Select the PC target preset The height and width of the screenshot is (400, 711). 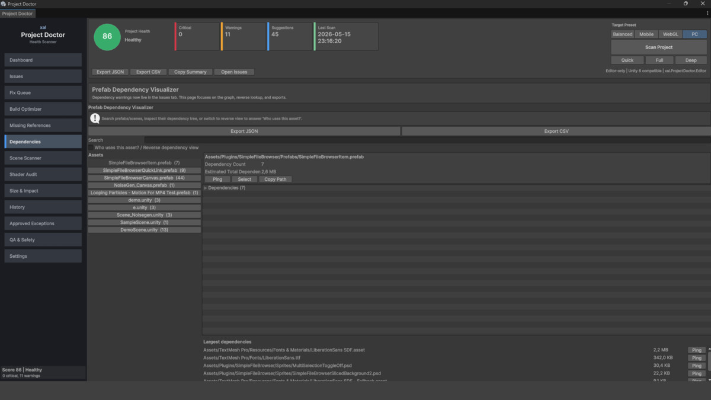695,34
